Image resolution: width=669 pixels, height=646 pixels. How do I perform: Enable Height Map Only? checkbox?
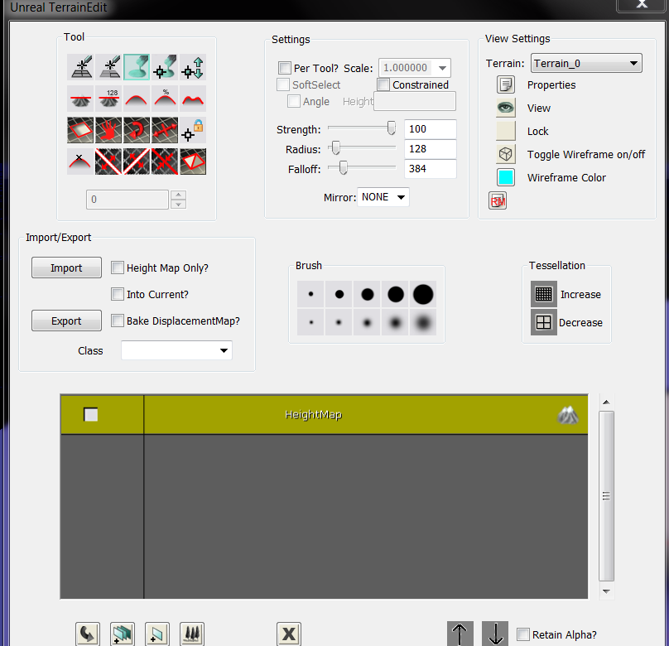click(x=118, y=268)
